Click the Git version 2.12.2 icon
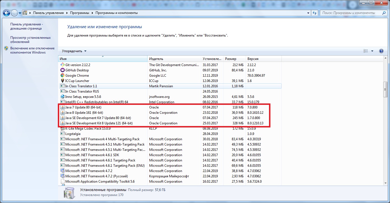 (x=63, y=65)
